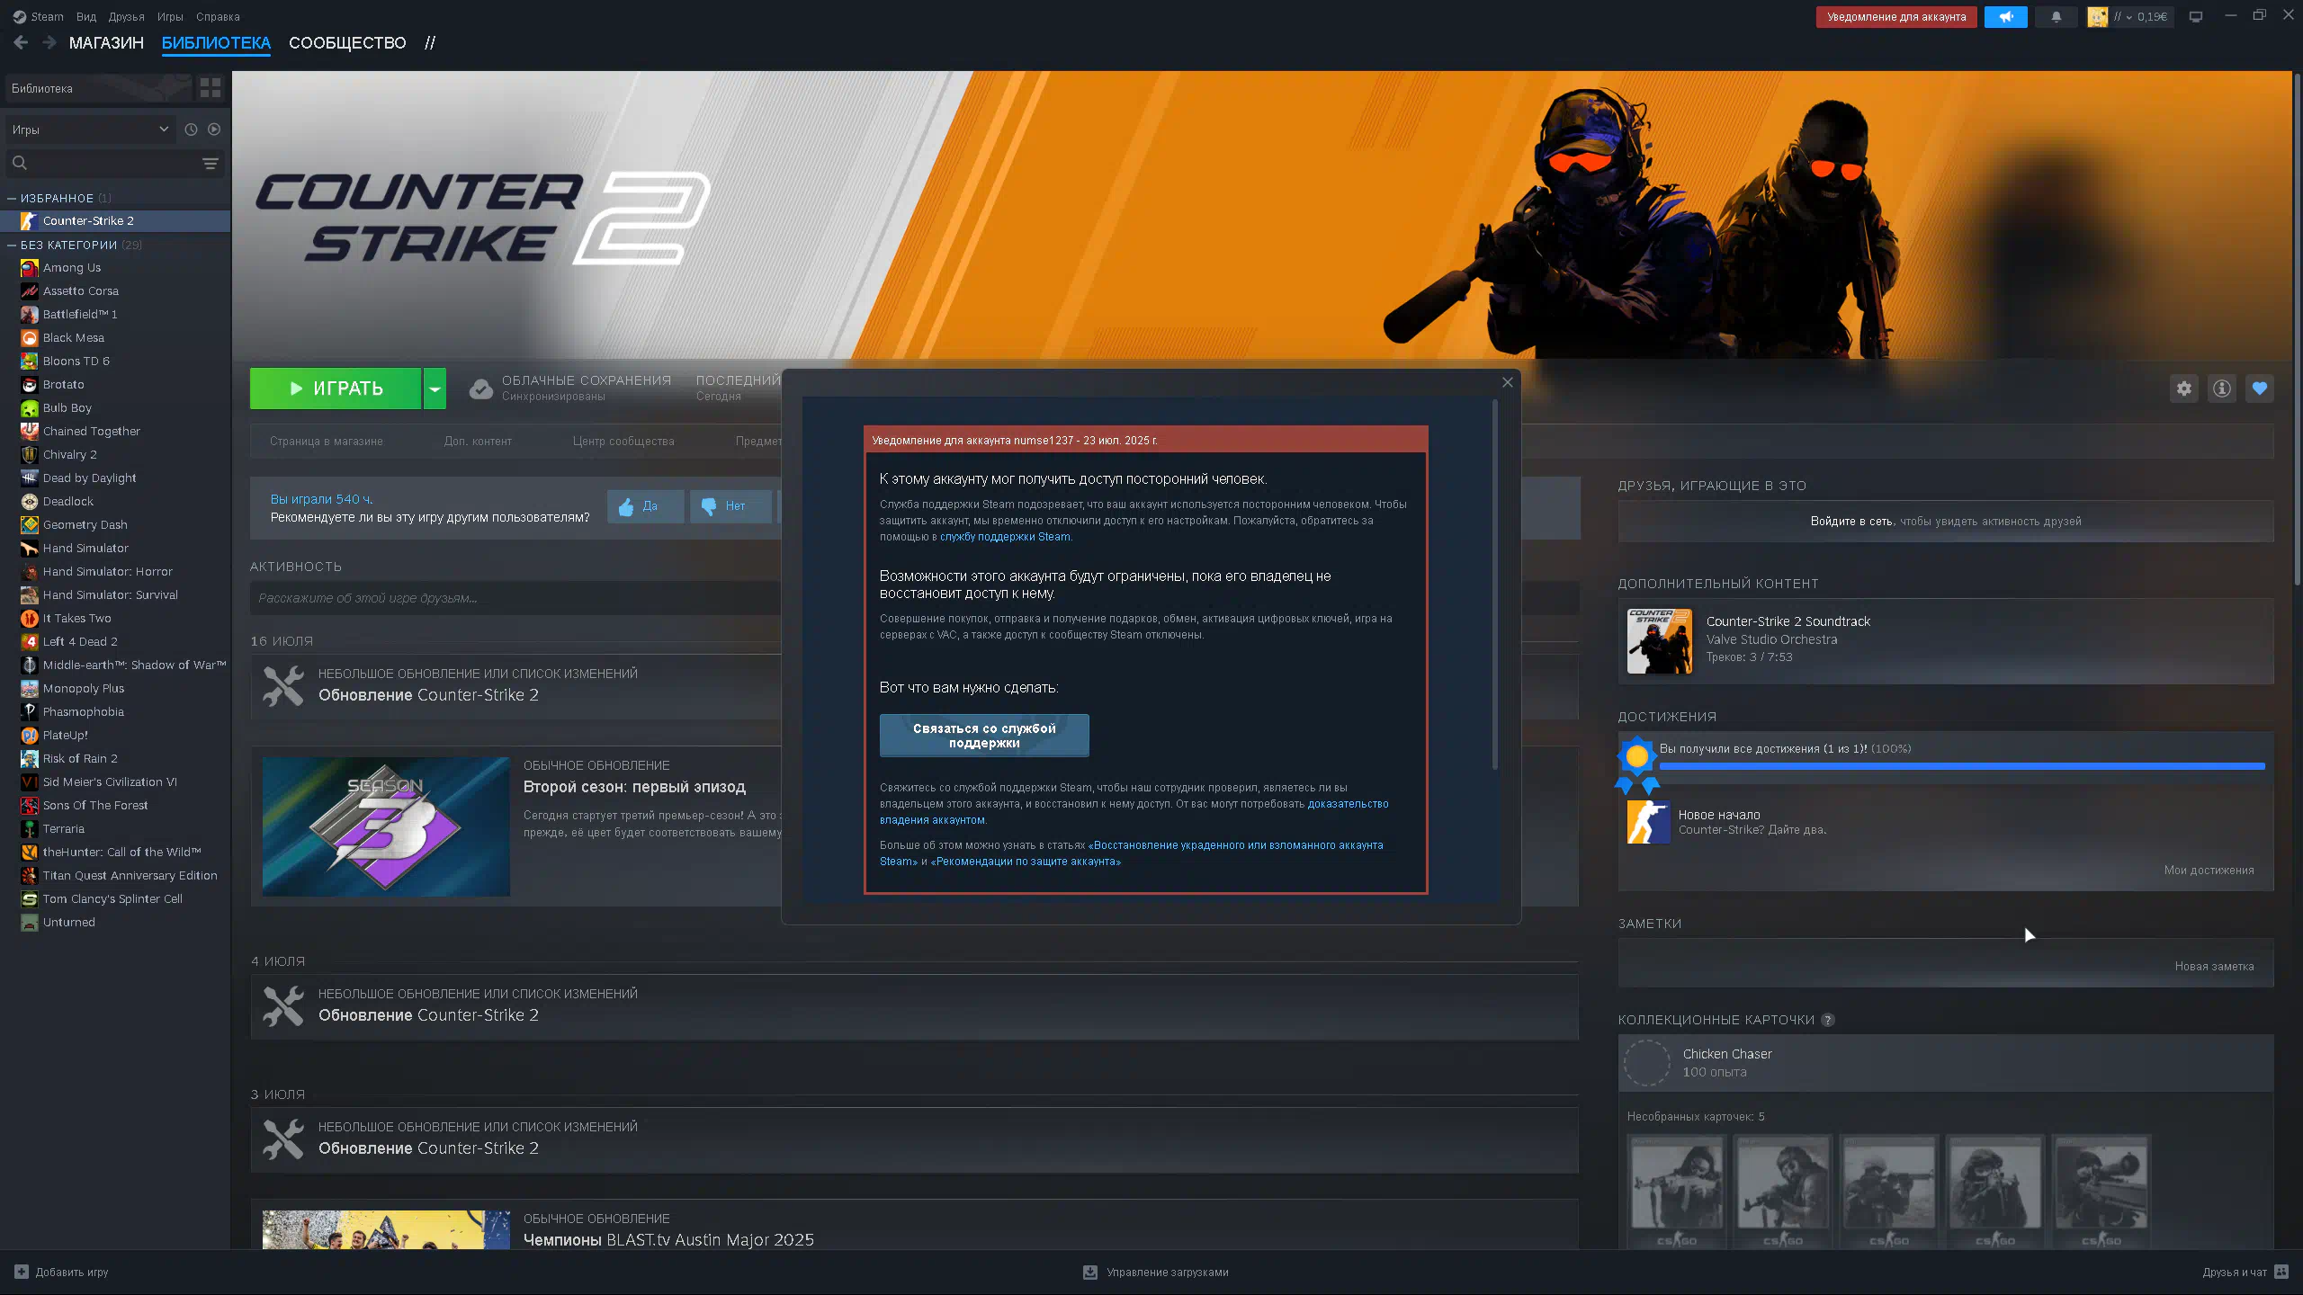Screen dimensions: 2303x1295
Task: Click the profile avatar icon
Action: [2097, 16]
